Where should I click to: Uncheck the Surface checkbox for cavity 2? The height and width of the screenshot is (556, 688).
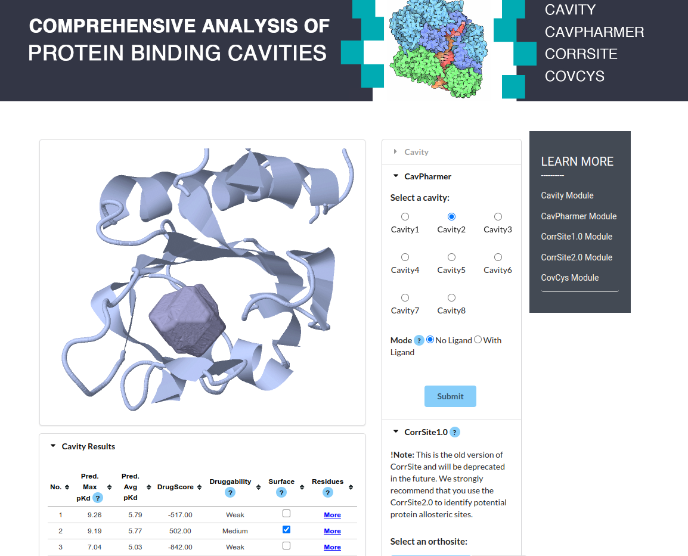click(x=287, y=530)
